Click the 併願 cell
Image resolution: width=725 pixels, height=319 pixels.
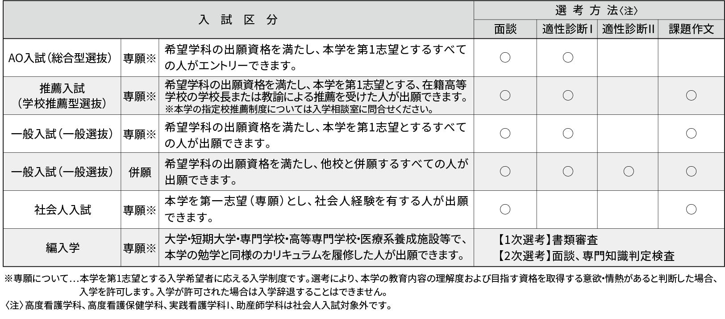[140, 172]
